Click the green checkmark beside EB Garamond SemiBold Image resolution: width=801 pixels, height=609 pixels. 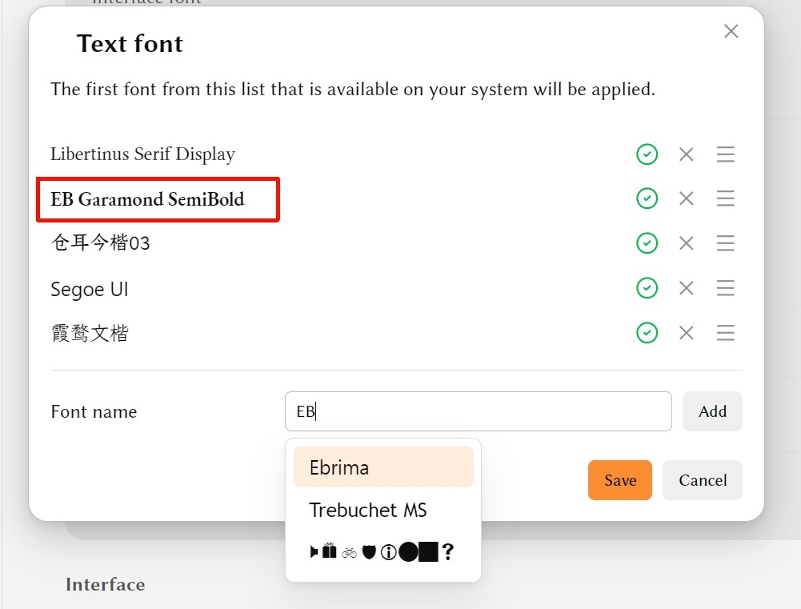pyautogui.click(x=647, y=198)
